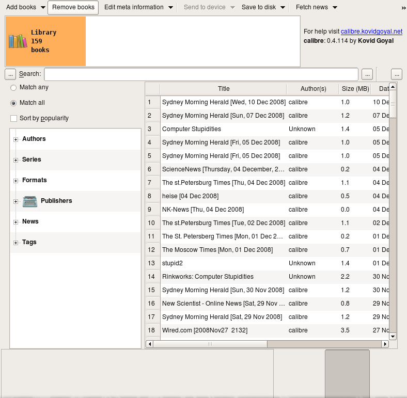Select Tags category label
This screenshot has height=398, width=407.
(x=29, y=242)
